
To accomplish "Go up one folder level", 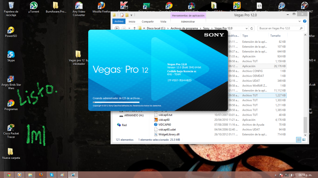I will click(134, 28).
